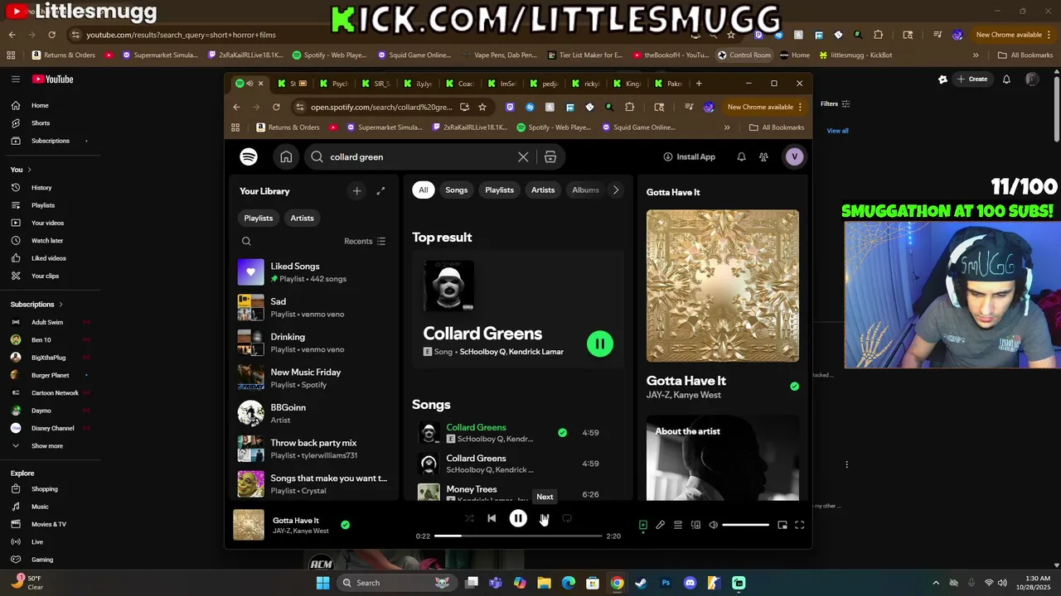Open a new tab in the Spotify browser window
The height and width of the screenshot is (596, 1061).
[699, 84]
